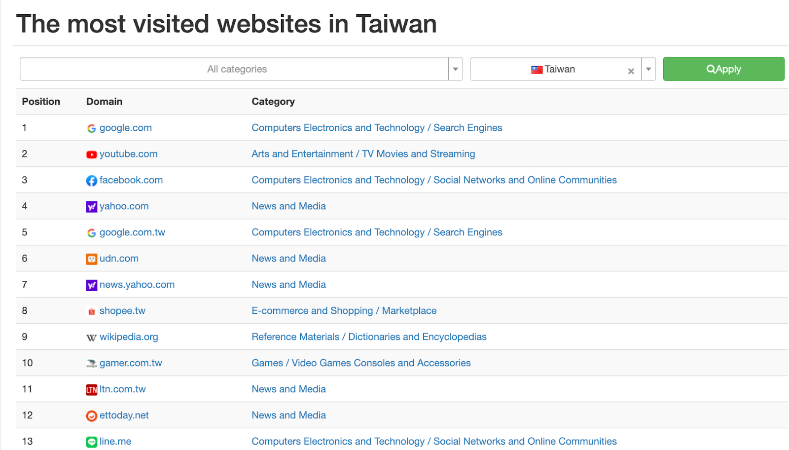789x450 pixels.
Task: Select Search Engines category for google.com
Action: click(377, 128)
